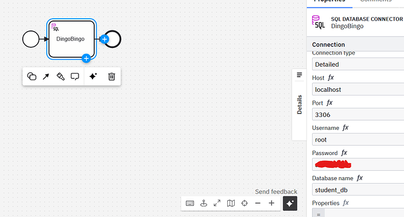This screenshot has width=404, height=217.
Task: Open the keyboard shortcuts icon
Action: [190, 204]
